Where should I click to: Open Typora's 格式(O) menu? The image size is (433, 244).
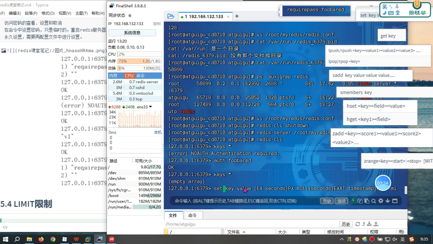click(48, 13)
